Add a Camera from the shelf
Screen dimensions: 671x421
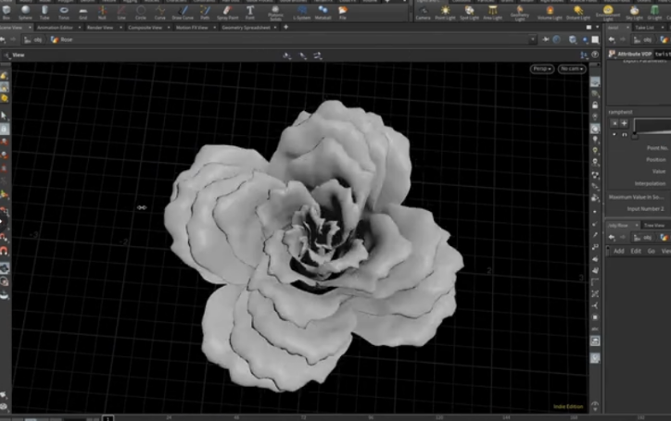(x=423, y=11)
